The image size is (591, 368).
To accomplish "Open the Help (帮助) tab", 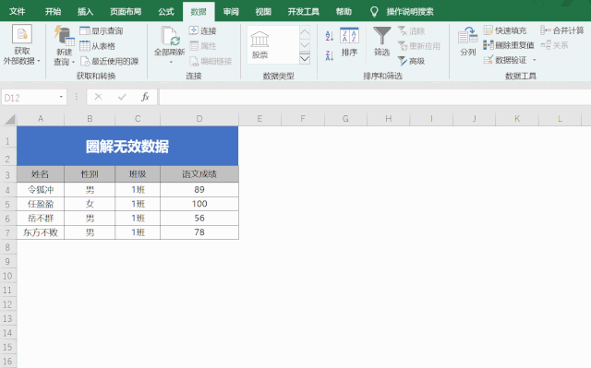I will point(344,12).
